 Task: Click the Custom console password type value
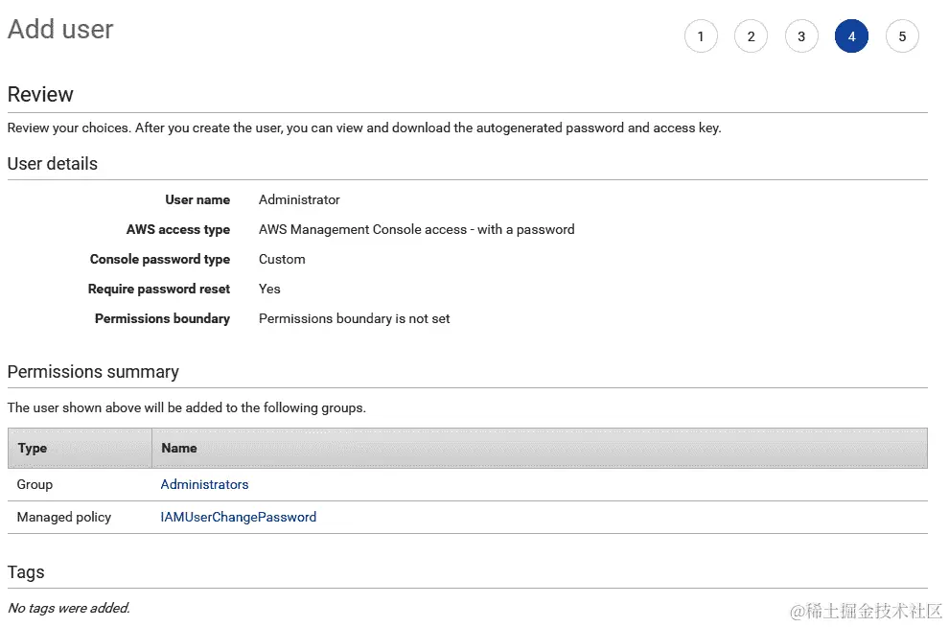[282, 259]
